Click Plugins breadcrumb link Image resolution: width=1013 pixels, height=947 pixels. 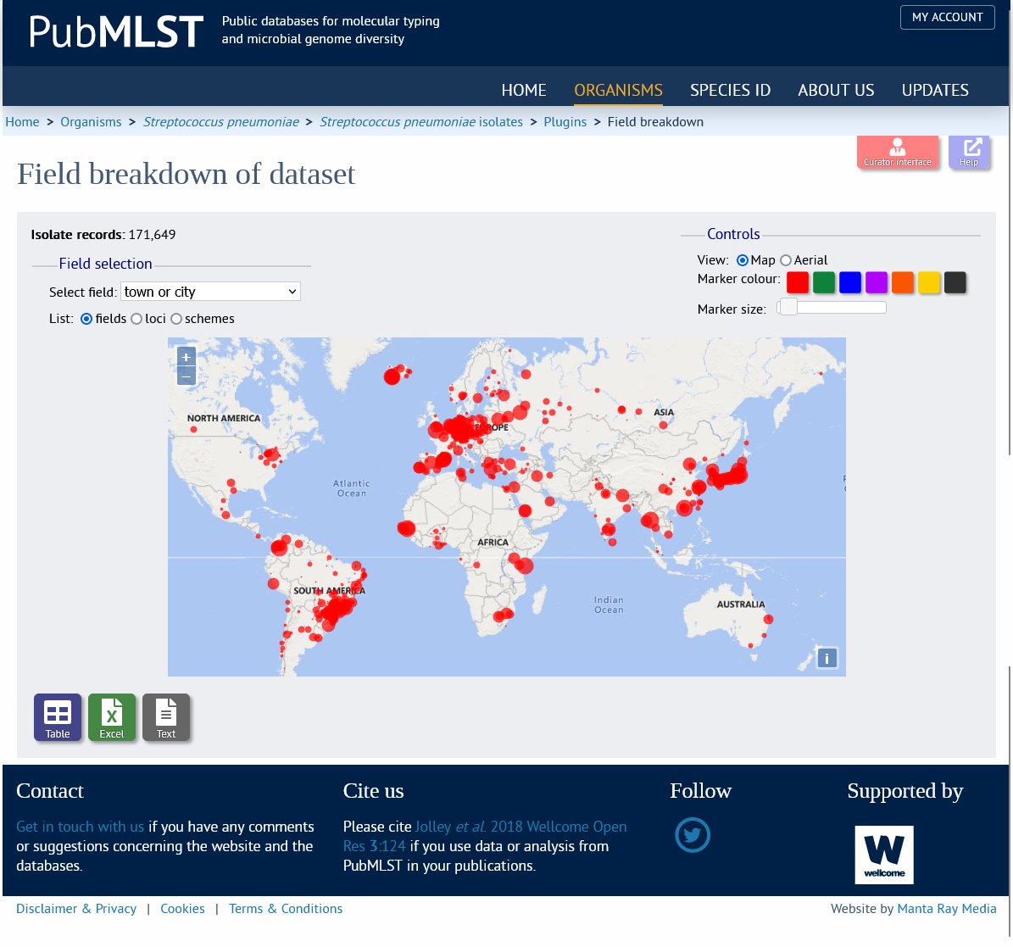pos(565,121)
